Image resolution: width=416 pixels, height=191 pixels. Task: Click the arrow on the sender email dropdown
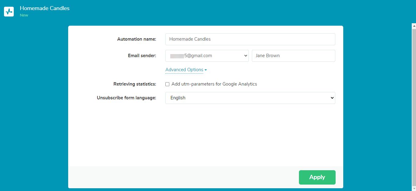(245, 56)
